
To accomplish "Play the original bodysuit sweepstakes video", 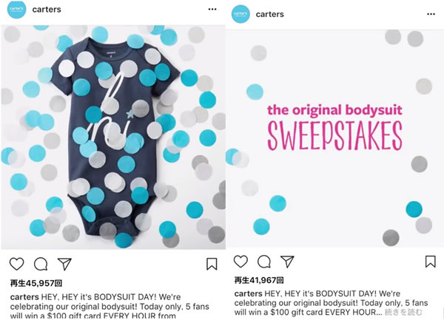I will (x=334, y=138).
